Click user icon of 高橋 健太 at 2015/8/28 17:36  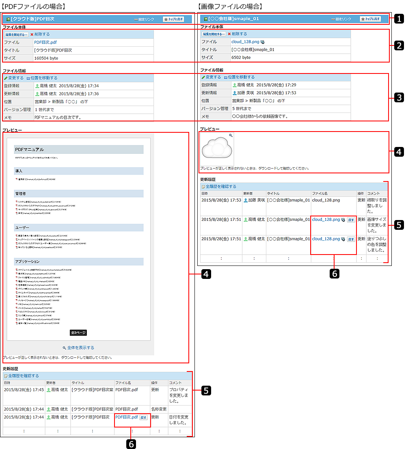(37, 94)
